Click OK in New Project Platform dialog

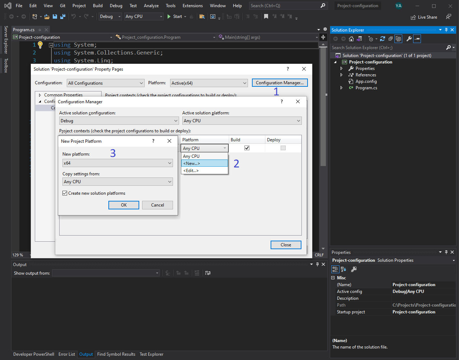point(123,205)
